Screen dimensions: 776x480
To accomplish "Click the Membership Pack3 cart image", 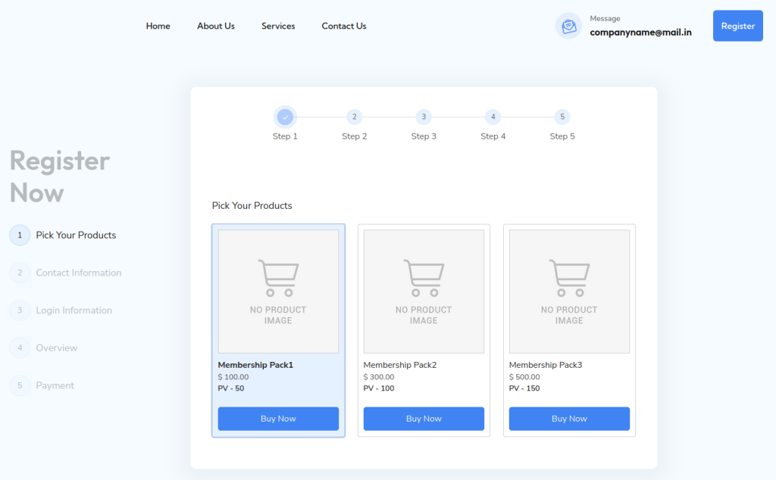I will 569,291.
